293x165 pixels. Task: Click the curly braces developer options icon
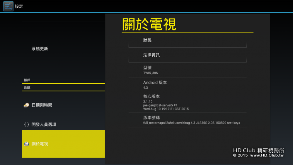coord(27,125)
